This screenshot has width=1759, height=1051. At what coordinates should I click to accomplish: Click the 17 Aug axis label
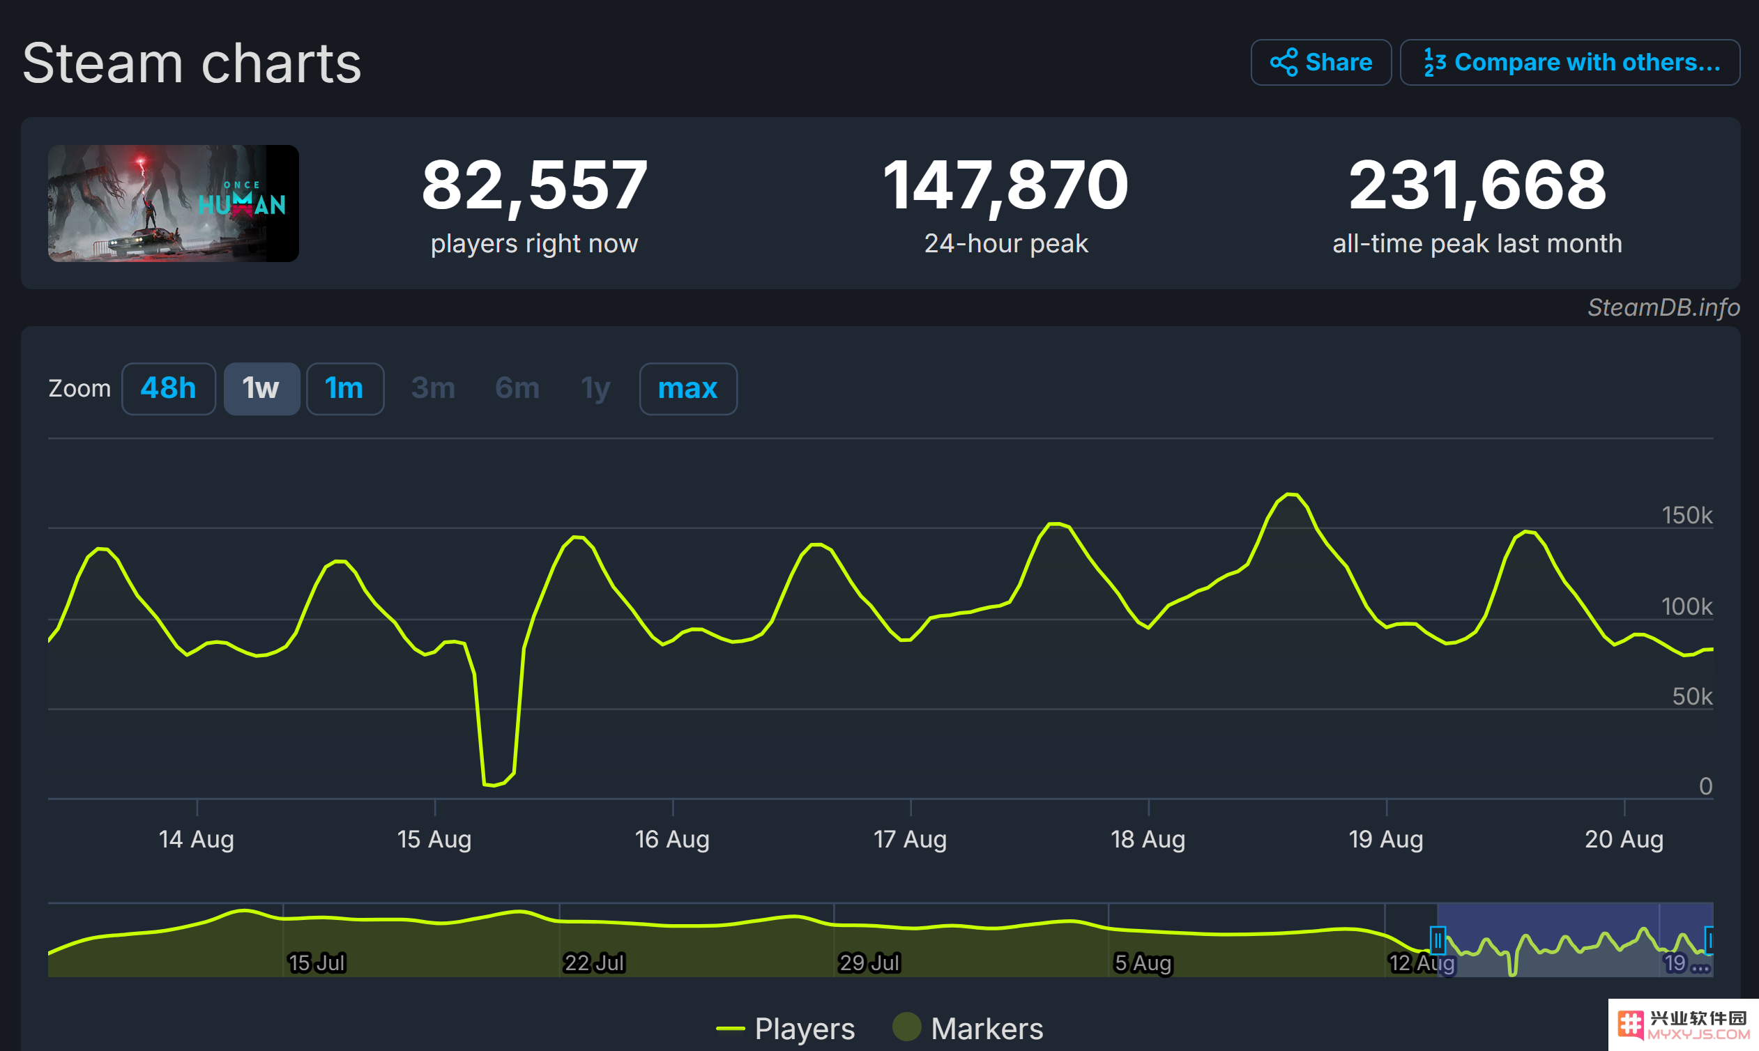point(911,840)
